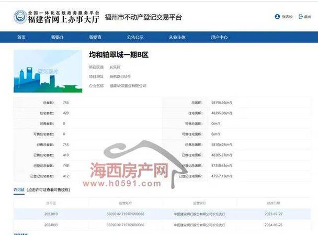318x235 pixels.
Task: Open the 首页 navigation item
Action: click(x=21, y=37)
